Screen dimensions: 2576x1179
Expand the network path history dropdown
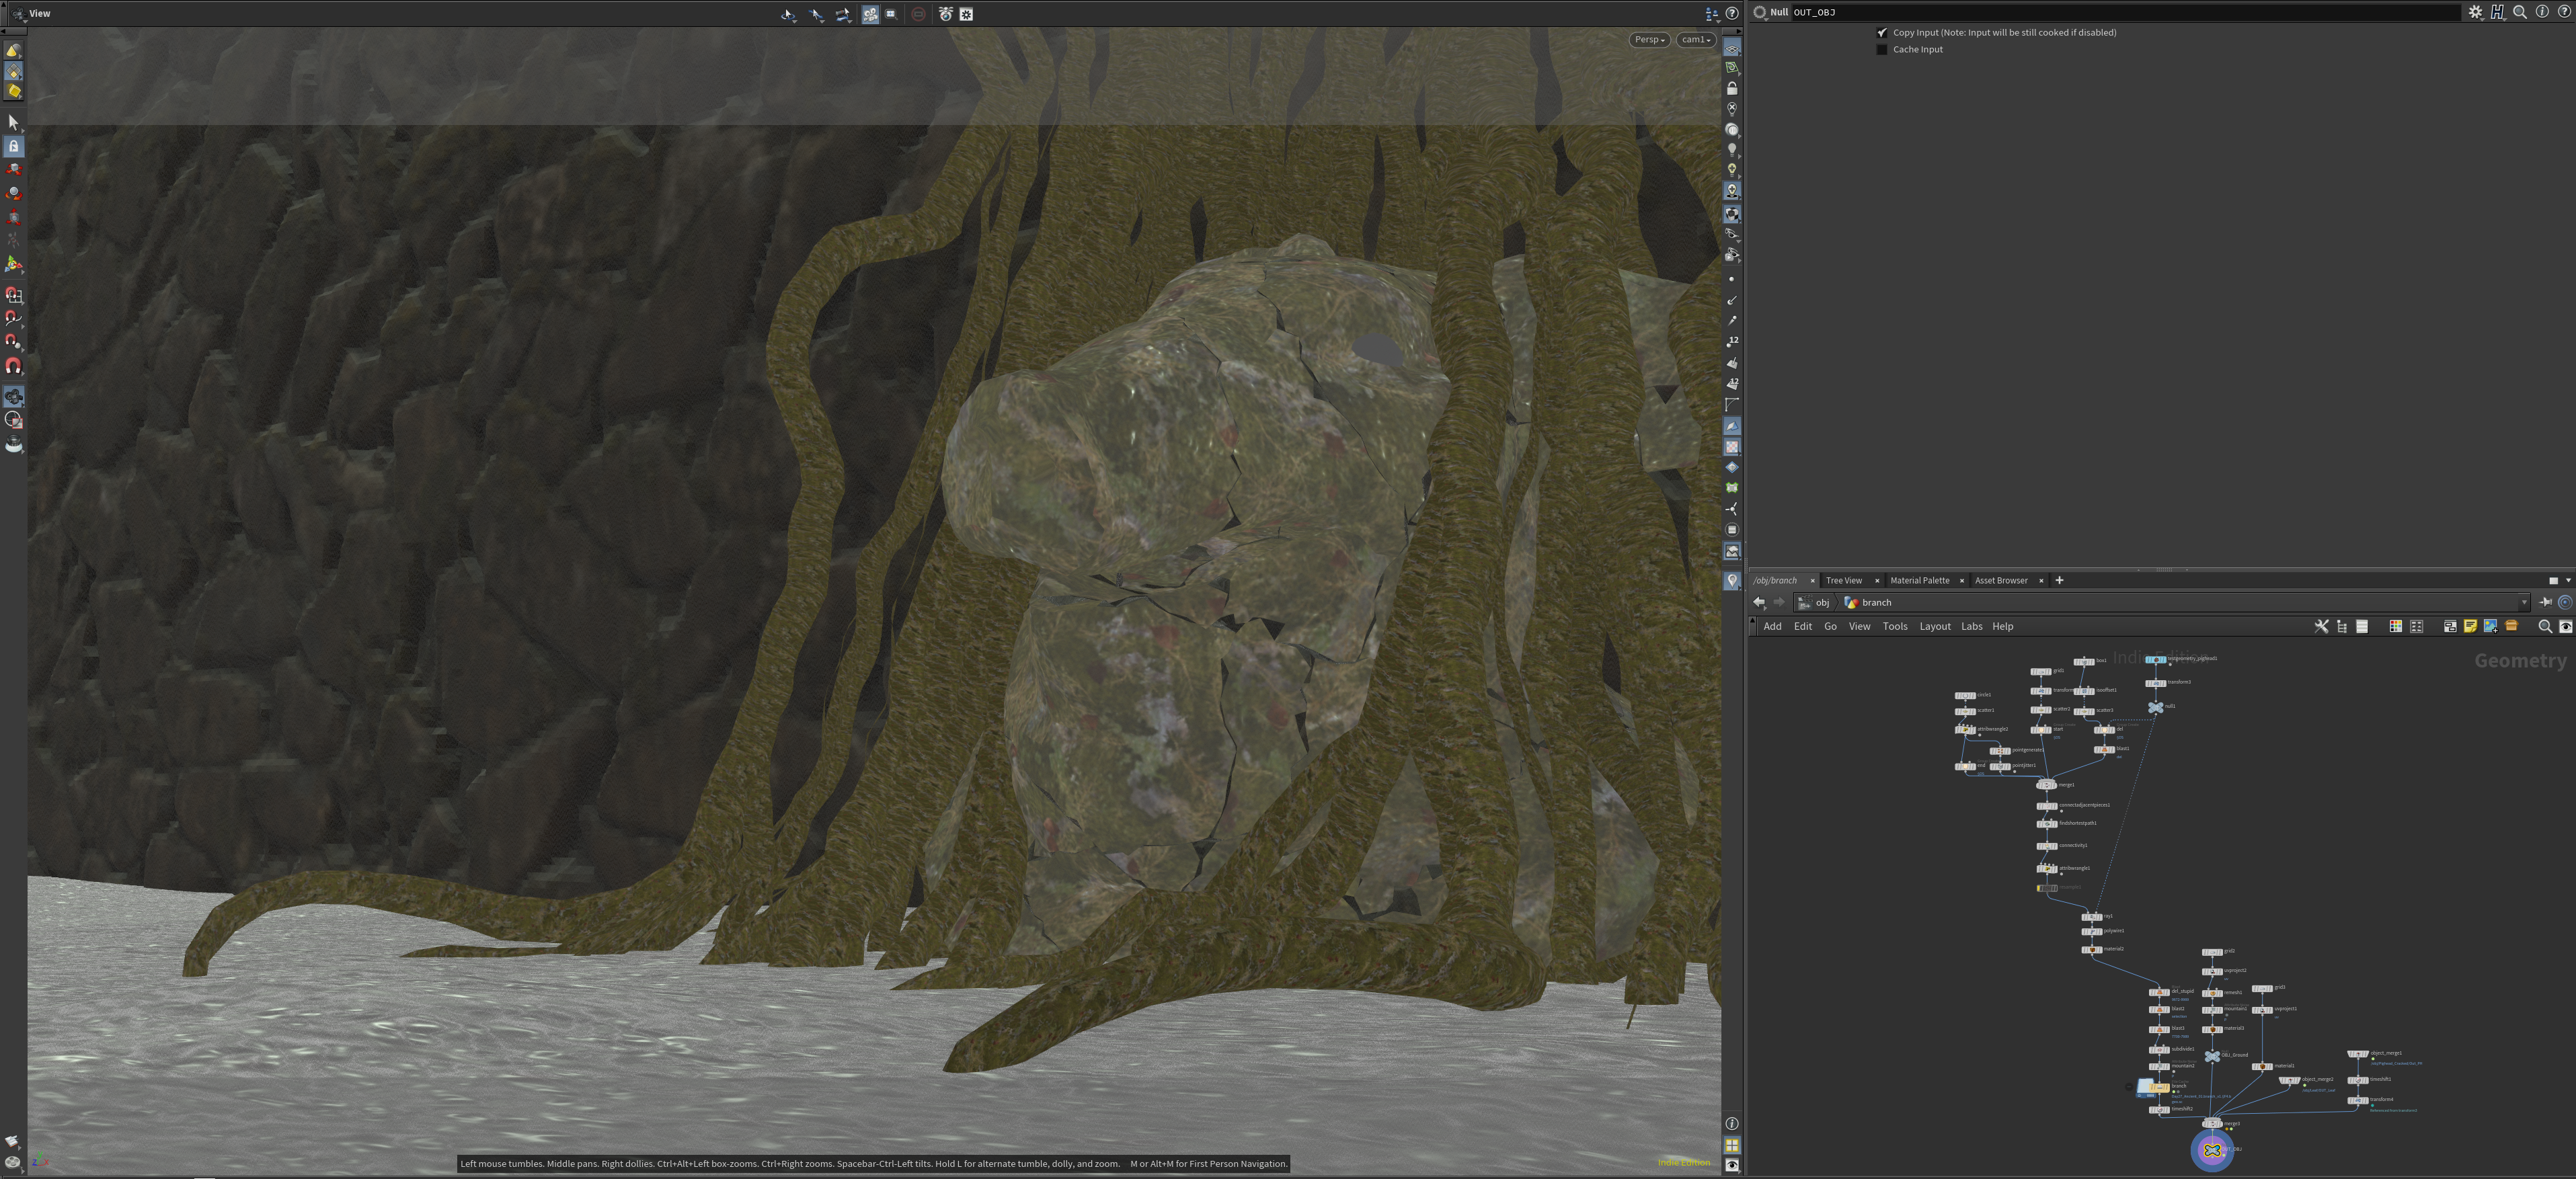click(2524, 603)
